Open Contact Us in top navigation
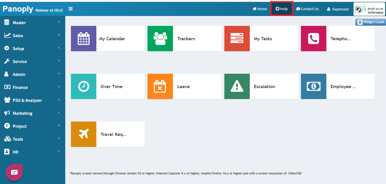386x184 pixels. point(307,9)
